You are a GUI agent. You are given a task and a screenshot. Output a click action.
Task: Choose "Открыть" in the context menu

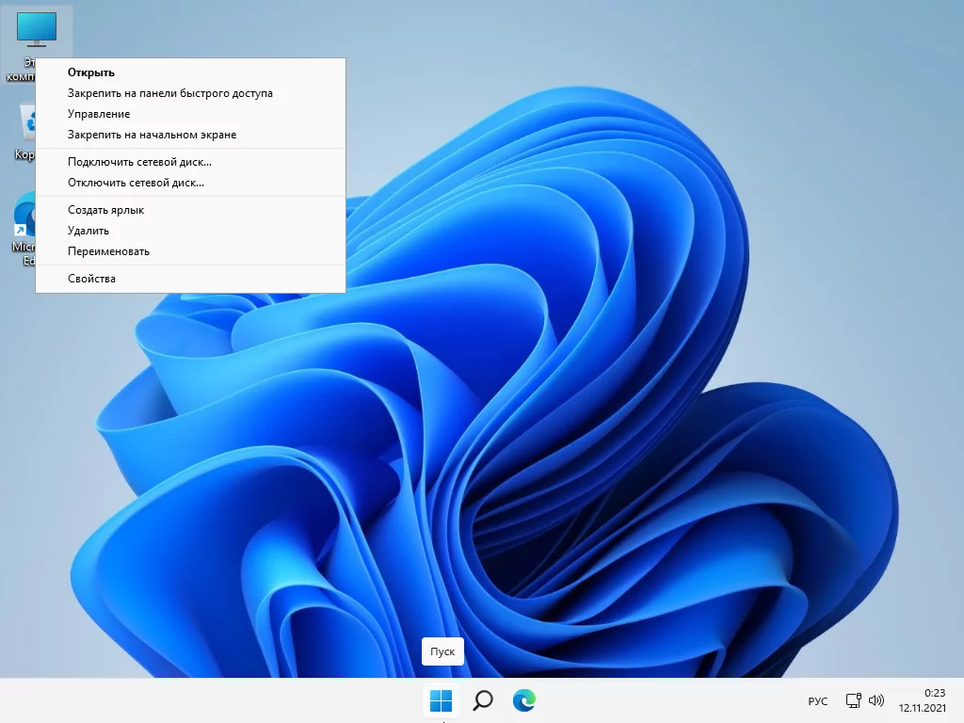(91, 72)
